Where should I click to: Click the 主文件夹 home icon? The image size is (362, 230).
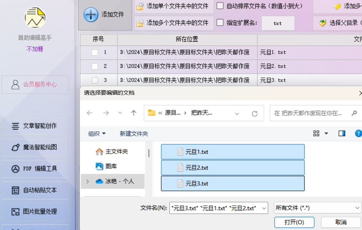point(99,152)
